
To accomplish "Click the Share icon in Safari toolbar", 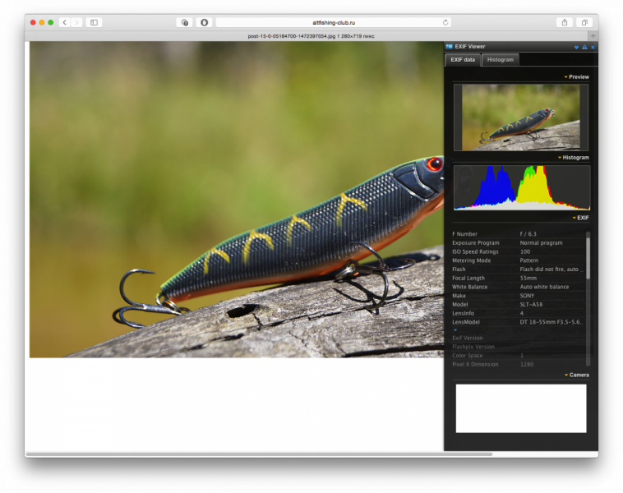I will (x=565, y=22).
